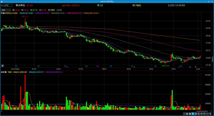The image size is (214, 116).
Task: Click the MA(5) 3695.00 volume label
Action: pyautogui.click(x=20, y=72)
